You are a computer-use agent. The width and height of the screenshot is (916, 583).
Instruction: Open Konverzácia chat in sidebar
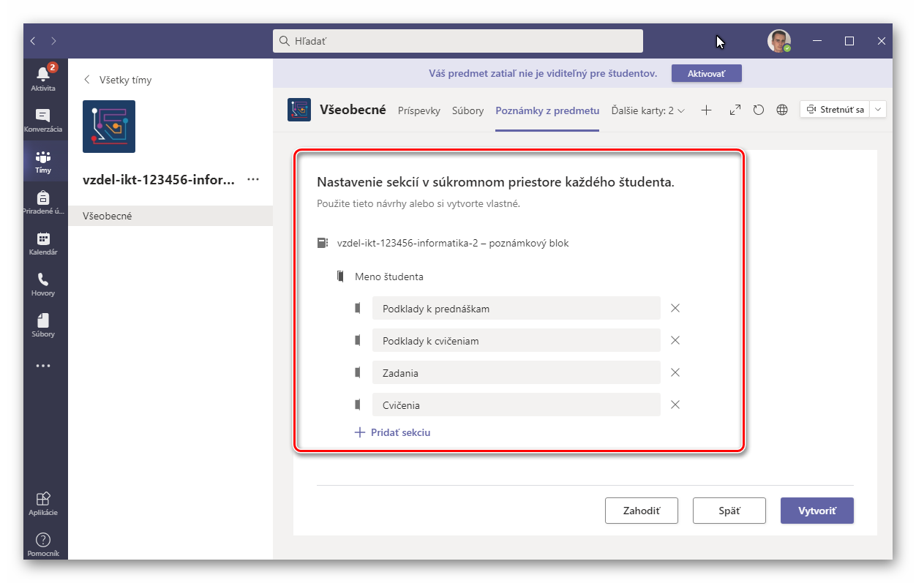point(43,120)
